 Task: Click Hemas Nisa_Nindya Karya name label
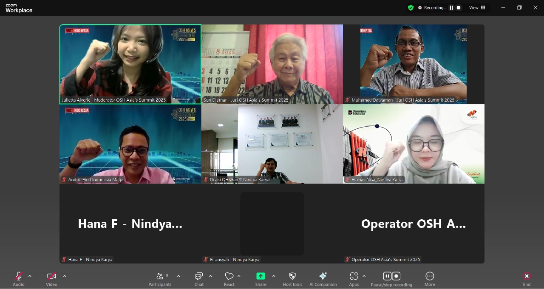(377, 180)
